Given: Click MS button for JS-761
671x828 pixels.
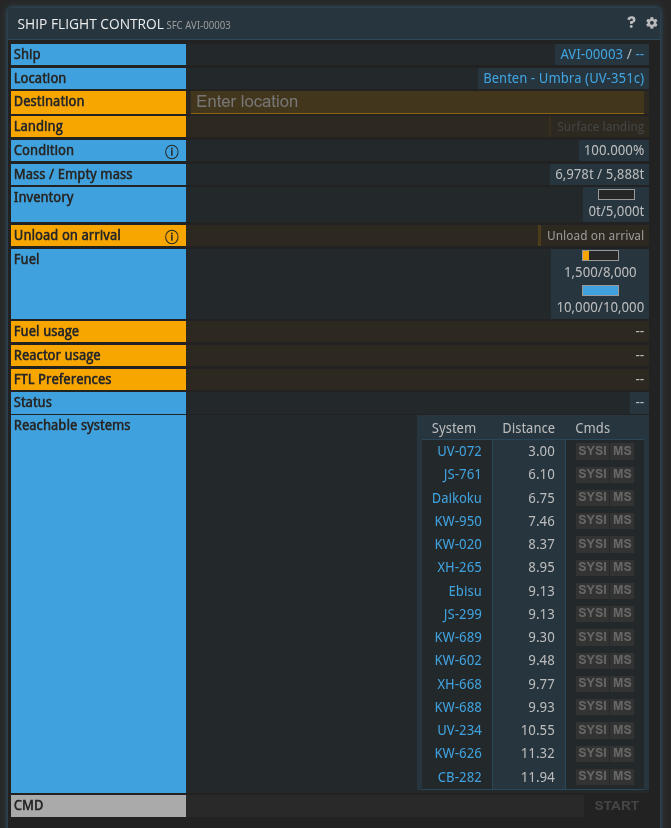Looking at the screenshot, I should (x=622, y=474).
